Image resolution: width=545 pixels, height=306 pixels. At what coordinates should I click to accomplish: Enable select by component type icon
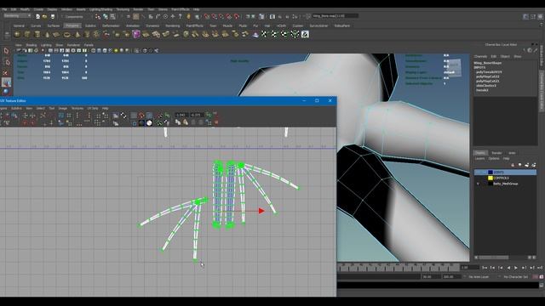(x=112, y=16)
